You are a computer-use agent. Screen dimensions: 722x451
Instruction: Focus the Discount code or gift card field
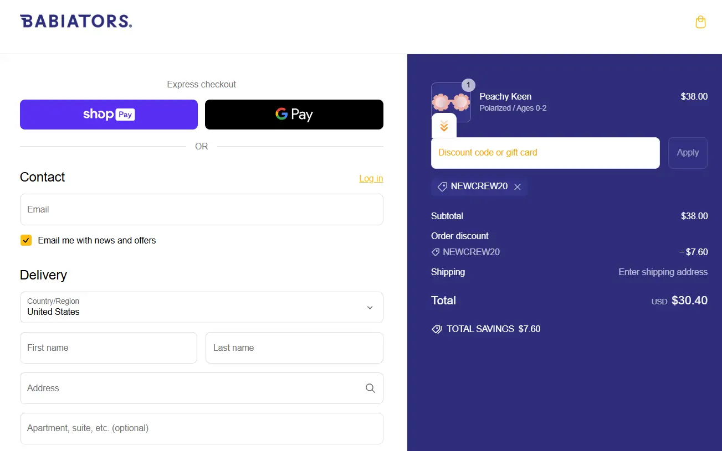545,153
